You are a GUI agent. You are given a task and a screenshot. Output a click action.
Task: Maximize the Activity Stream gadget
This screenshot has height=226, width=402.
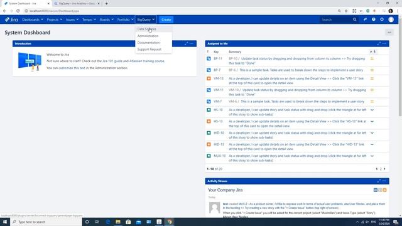pos(379,181)
